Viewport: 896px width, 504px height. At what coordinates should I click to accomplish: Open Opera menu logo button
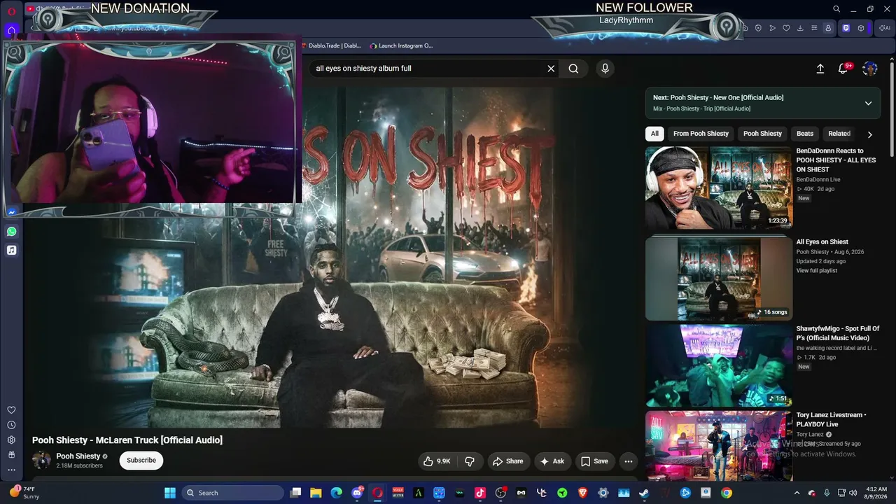point(11,10)
